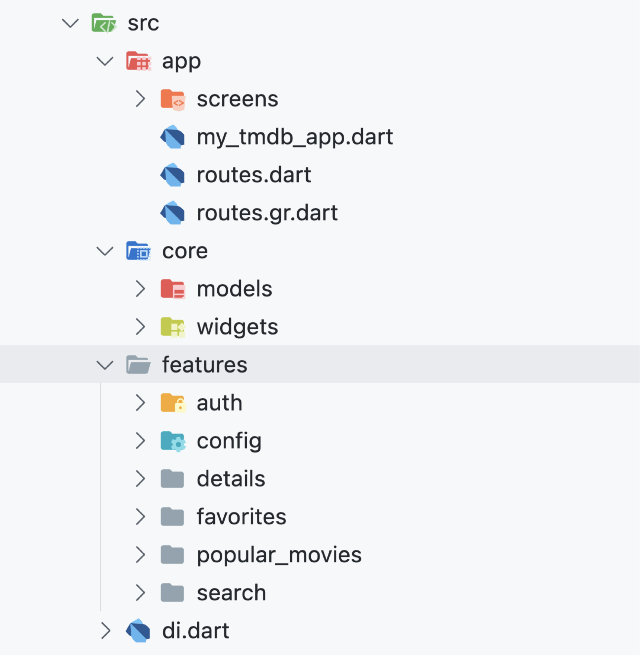Select the favorites folder
Viewport: 640px width, 655px height.
pos(241,517)
